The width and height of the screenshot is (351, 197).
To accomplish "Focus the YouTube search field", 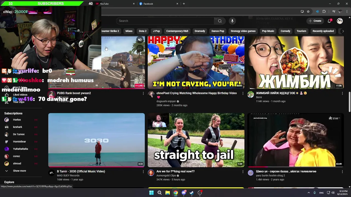I will 165,21.
